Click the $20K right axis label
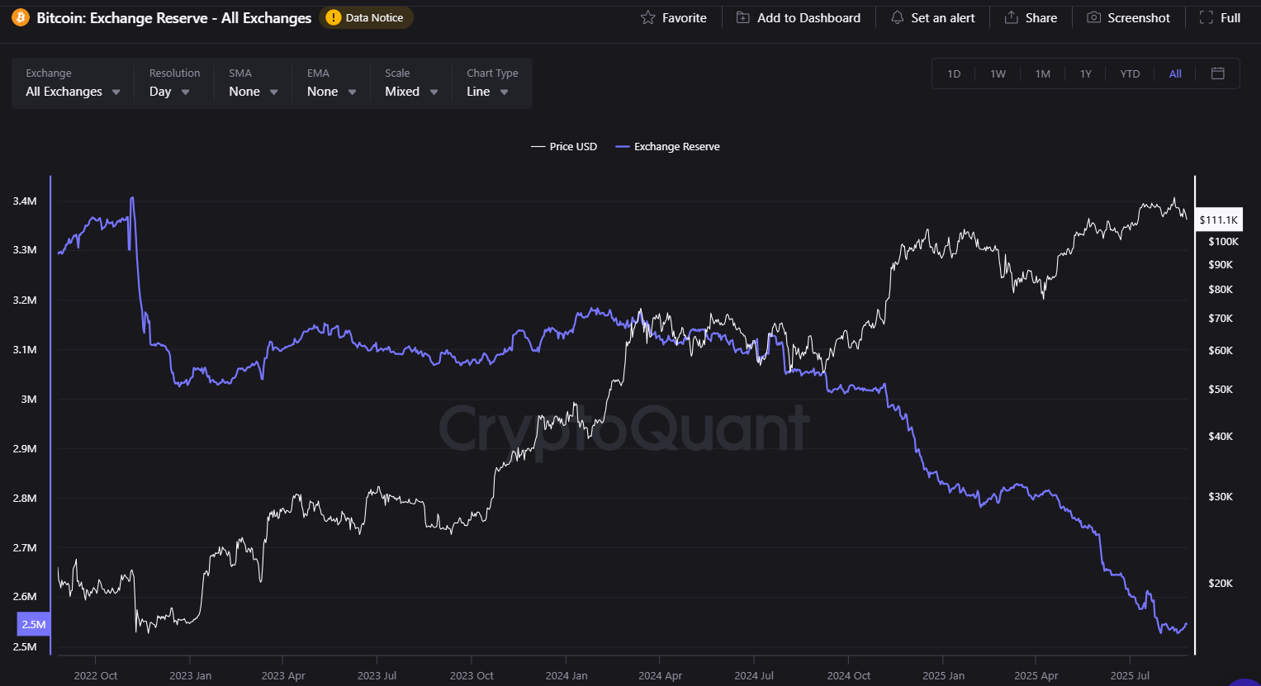 click(1221, 583)
